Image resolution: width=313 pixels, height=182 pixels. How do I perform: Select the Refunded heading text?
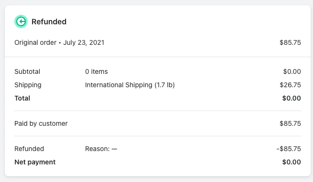pyautogui.click(x=49, y=22)
